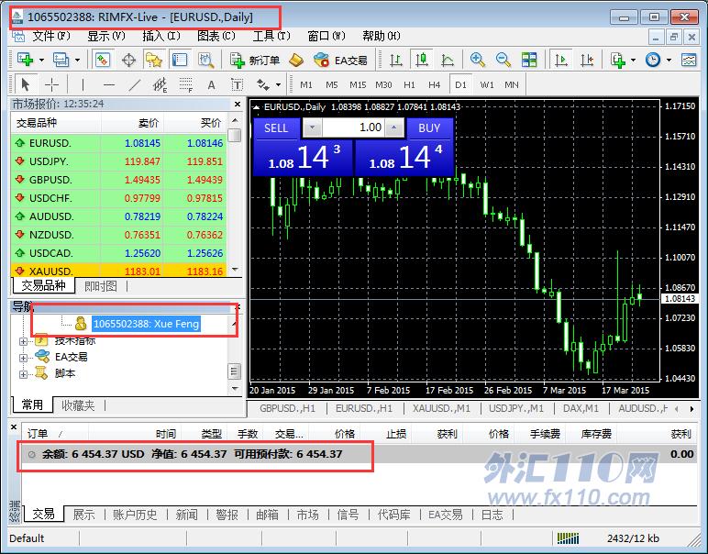Viewport: 708px width, 554px height.
Task: Switch to 收藏夹 tab in navigator
Action: 78,405
